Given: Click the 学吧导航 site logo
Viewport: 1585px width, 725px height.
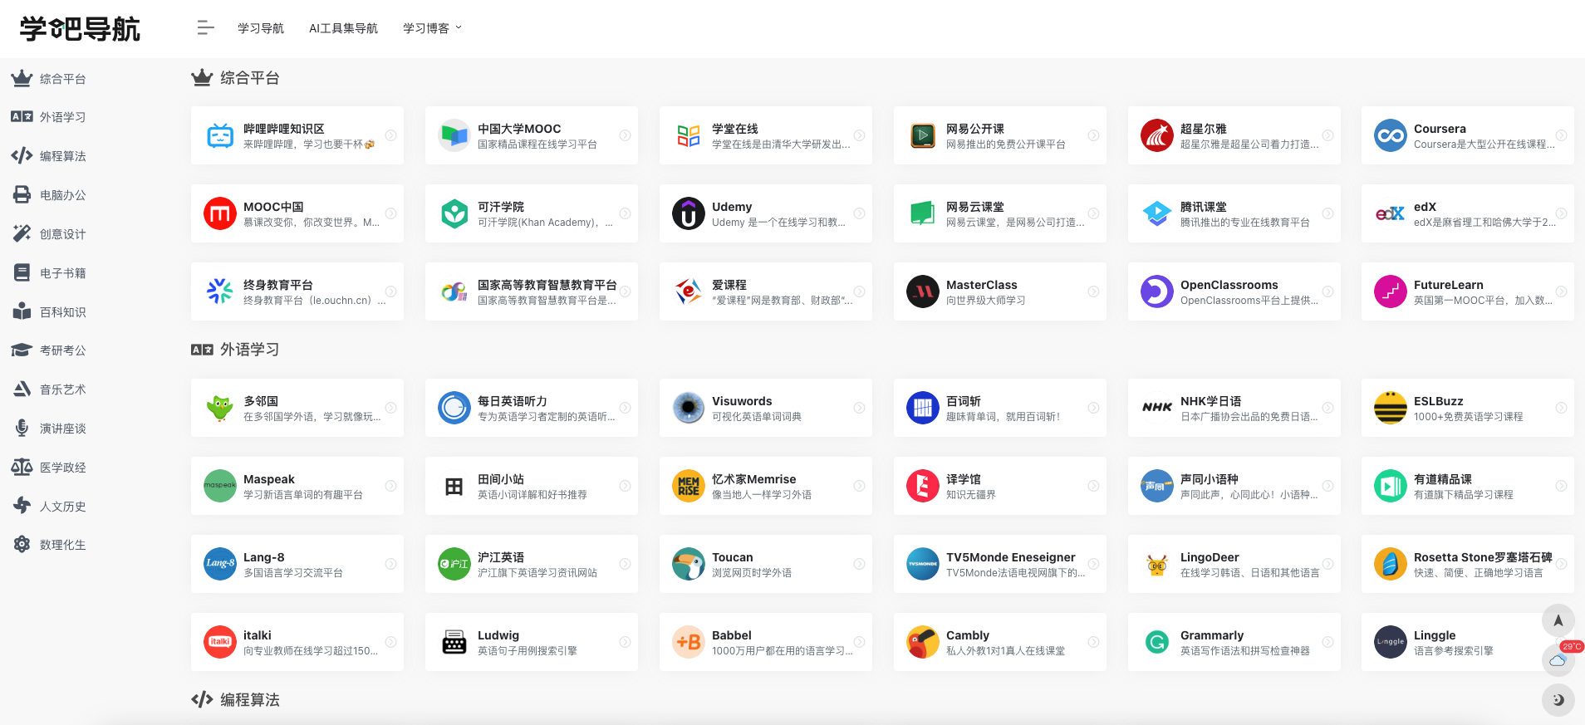Looking at the screenshot, I should pyautogui.click(x=80, y=29).
